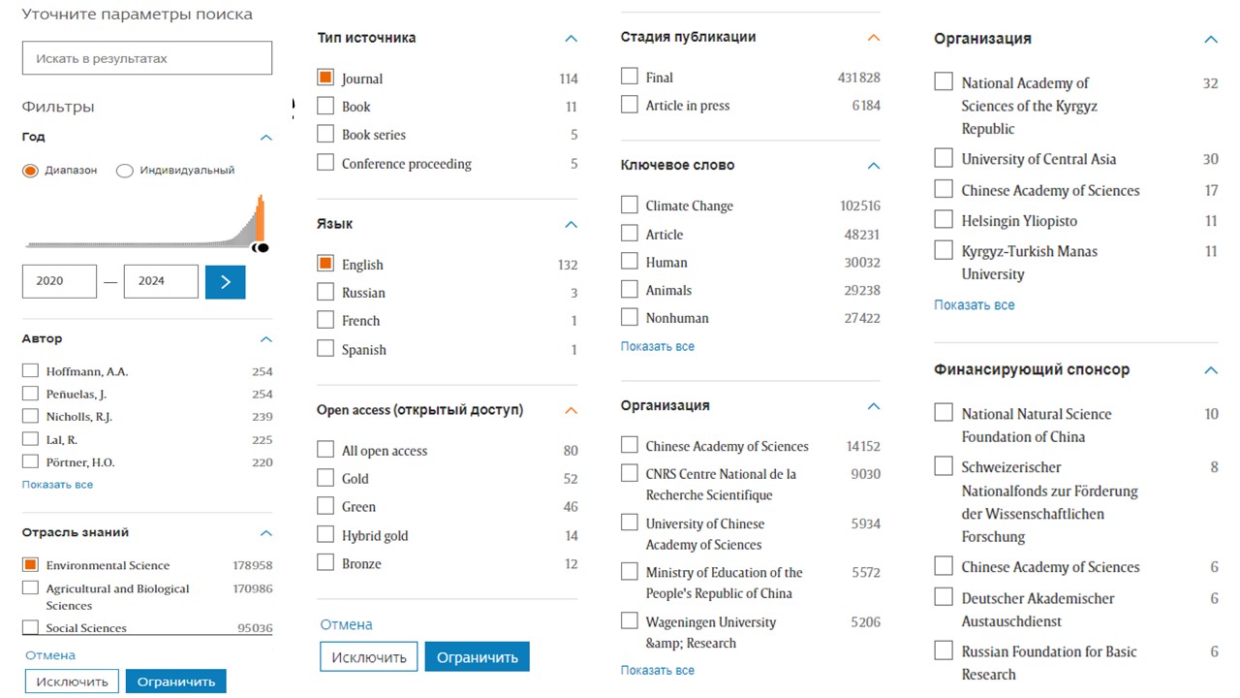Check the Climate Change keyword checkbox
This screenshot has width=1240, height=698.
(x=630, y=206)
